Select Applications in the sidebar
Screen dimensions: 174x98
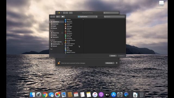click(x=57, y=22)
